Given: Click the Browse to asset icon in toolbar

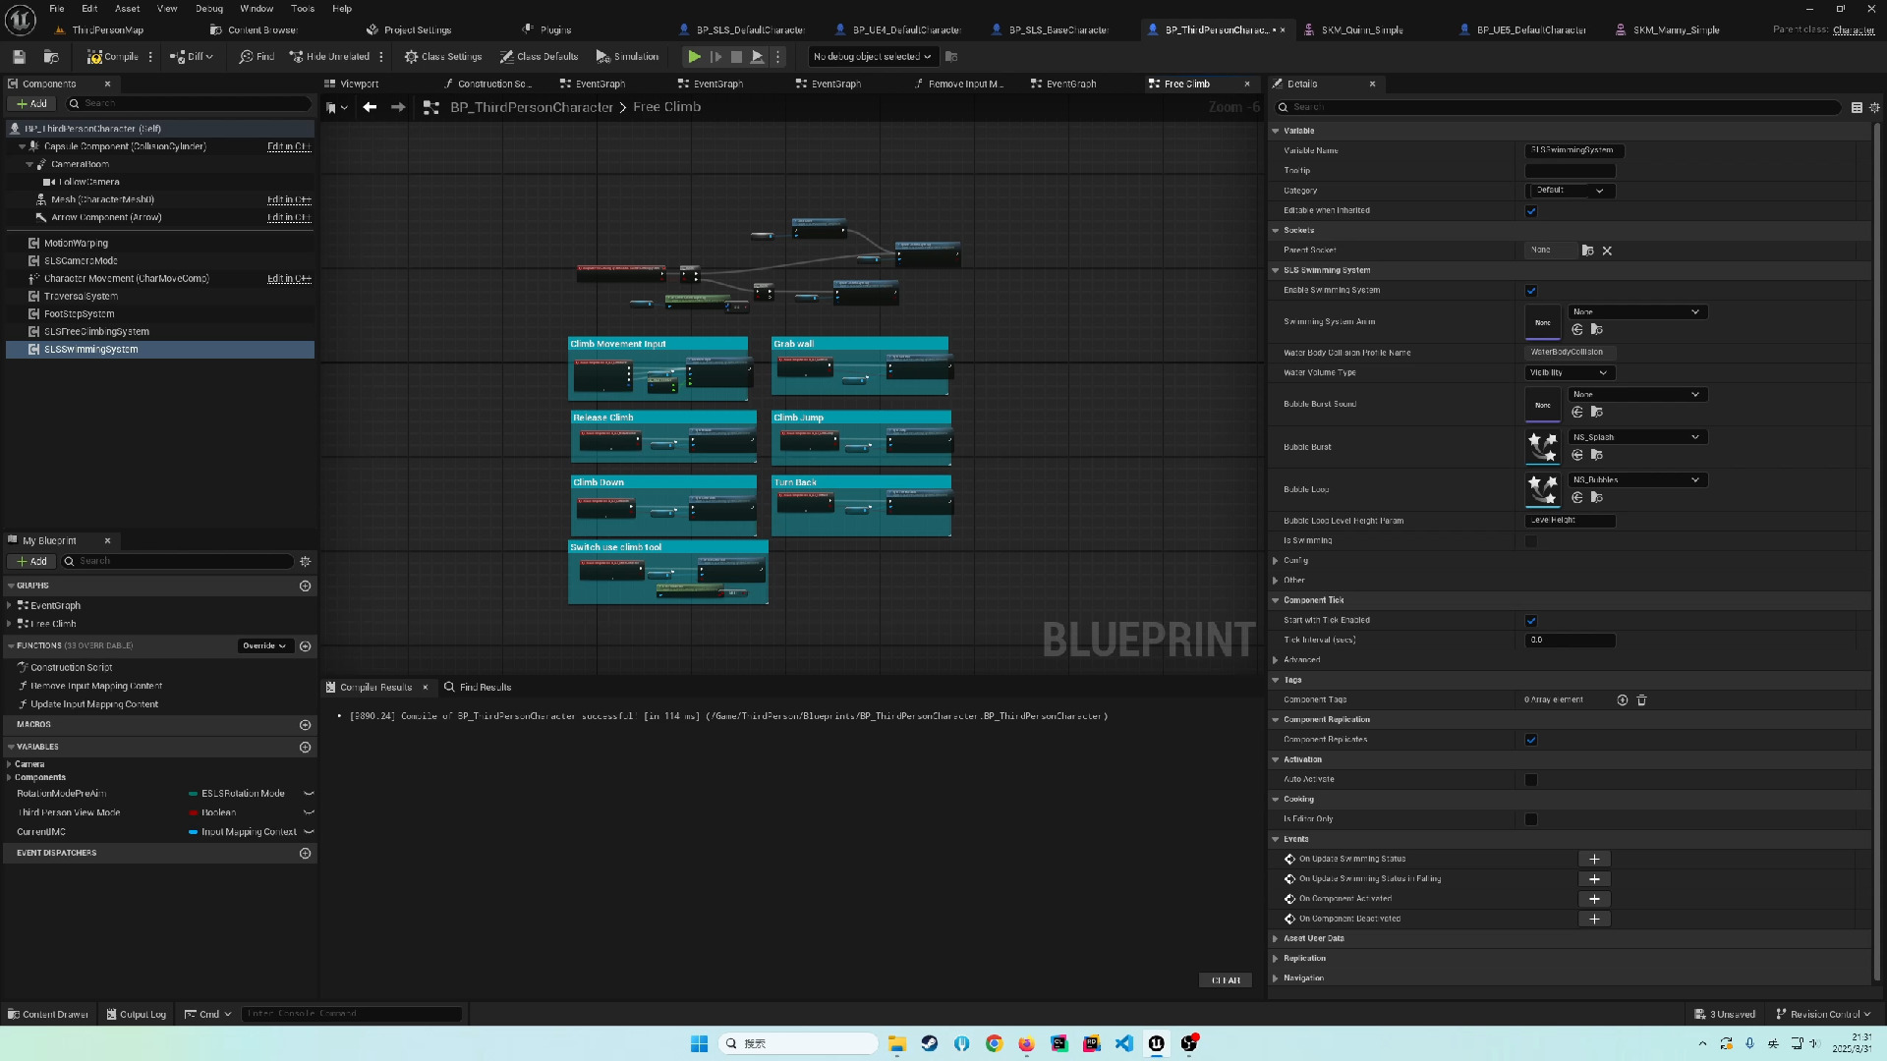Looking at the screenshot, I should pos(51,57).
